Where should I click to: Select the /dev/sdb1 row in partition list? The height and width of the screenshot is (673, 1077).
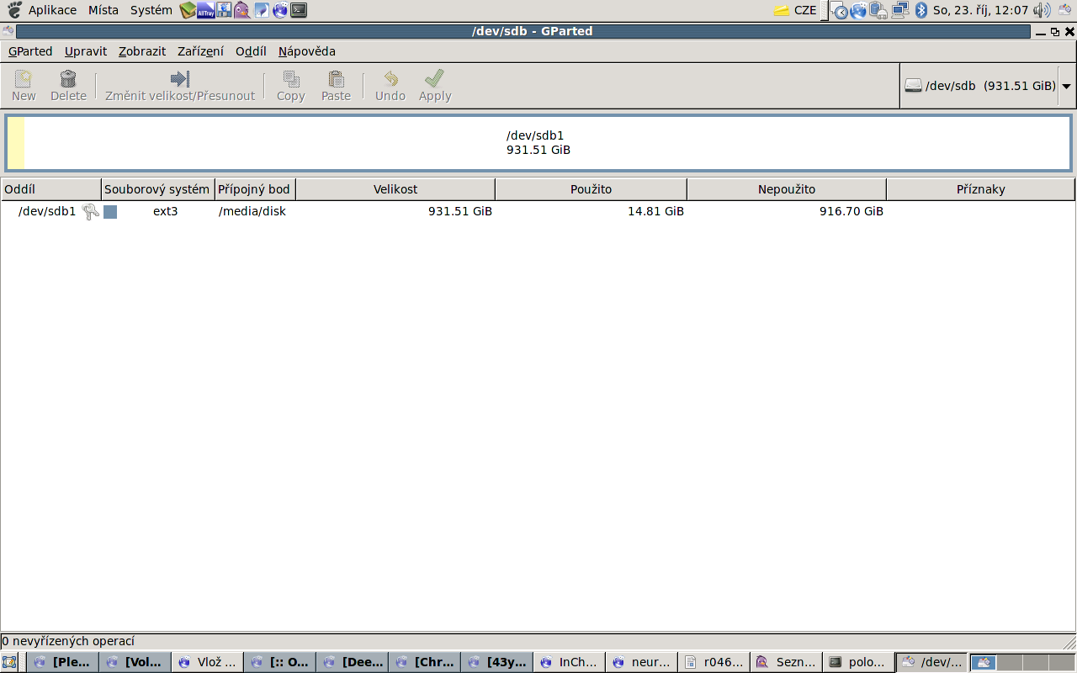pyautogui.click(x=538, y=211)
